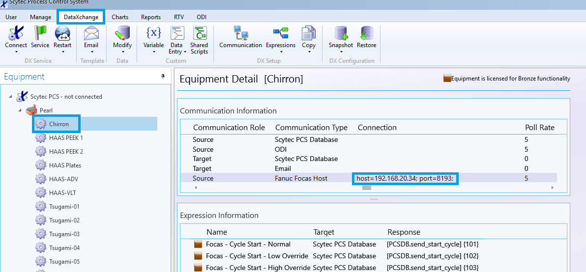Select the Source ODI communication row
Image resolution: width=586 pixels, height=272 pixels.
pos(369,149)
